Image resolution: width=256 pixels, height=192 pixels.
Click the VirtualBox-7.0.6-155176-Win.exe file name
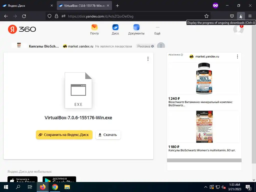tap(78, 118)
